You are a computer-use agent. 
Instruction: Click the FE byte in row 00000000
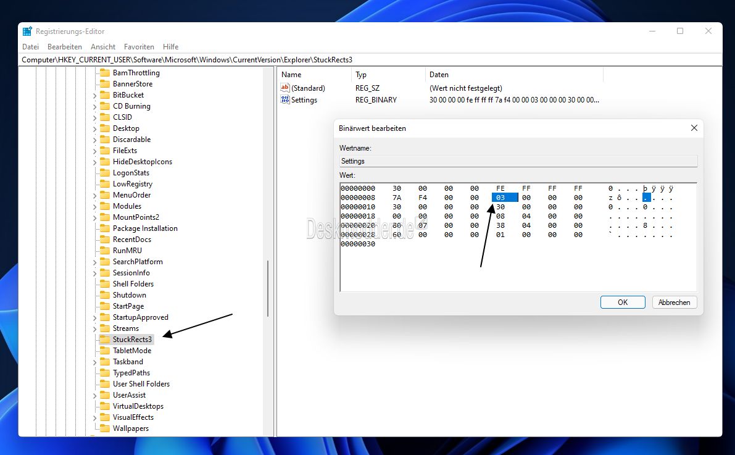pos(500,188)
